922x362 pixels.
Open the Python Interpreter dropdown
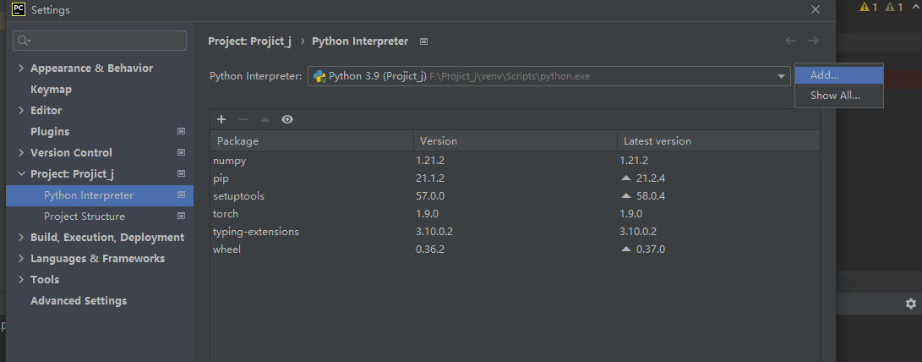(782, 76)
